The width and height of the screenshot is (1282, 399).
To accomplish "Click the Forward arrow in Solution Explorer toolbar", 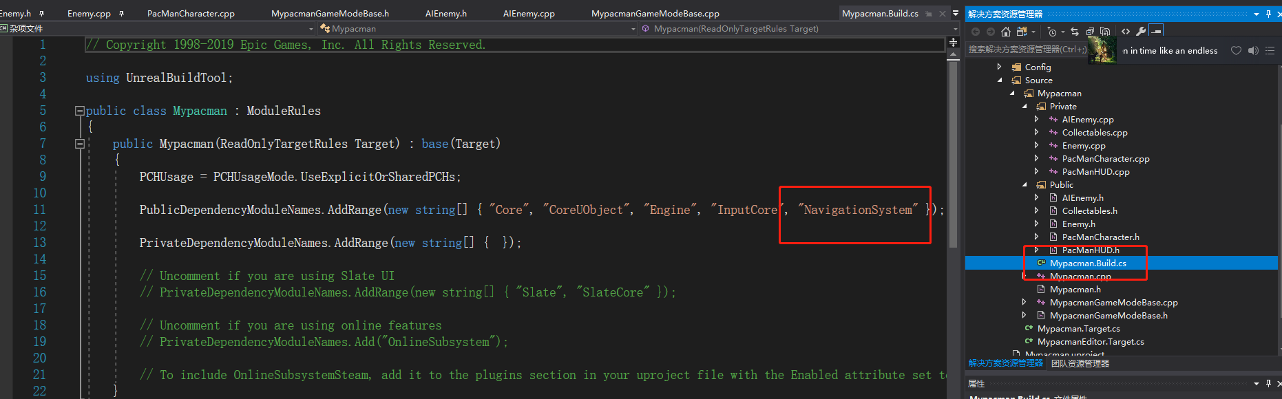I will pyautogui.click(x=991, y=32).
